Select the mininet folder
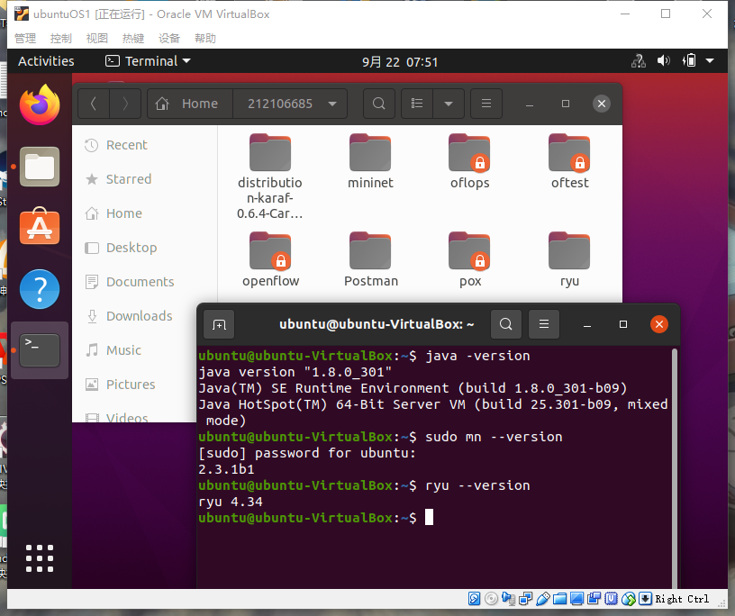Image resolution: width=735 pixels, height=616 pixels. [x=370, y=161]
